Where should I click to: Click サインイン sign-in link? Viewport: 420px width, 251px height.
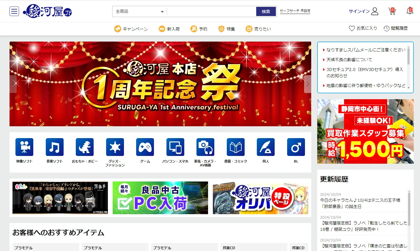pos(359,11)
